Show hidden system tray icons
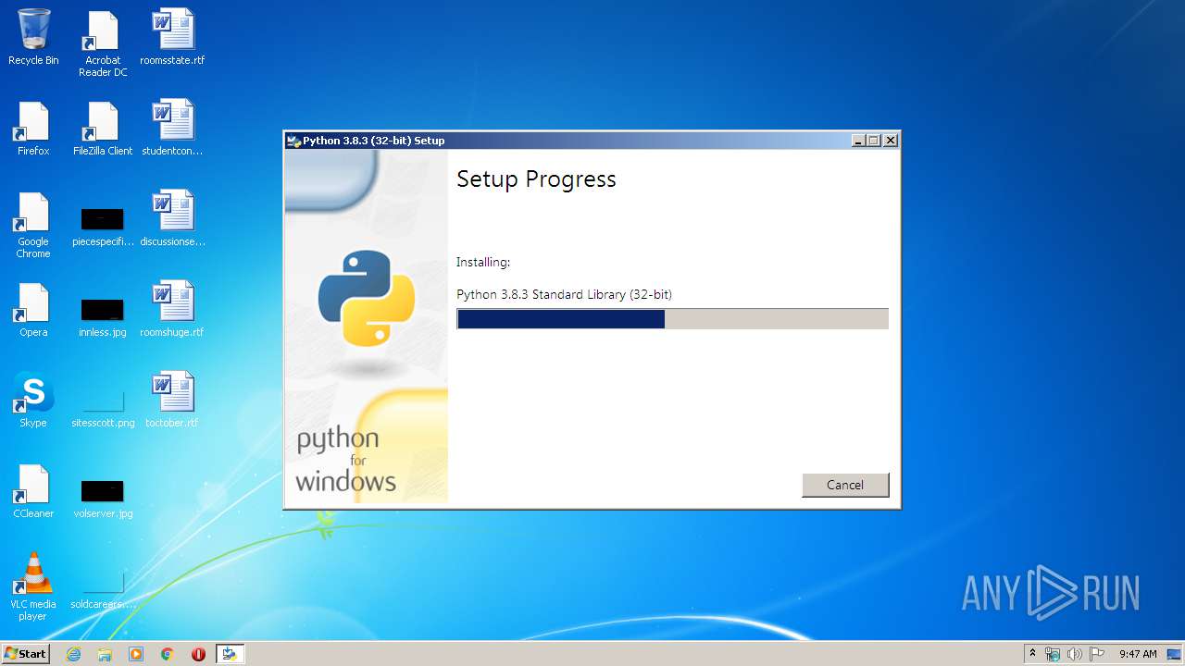Viewport: 1185px width, 666px height. click(1033, 654)
